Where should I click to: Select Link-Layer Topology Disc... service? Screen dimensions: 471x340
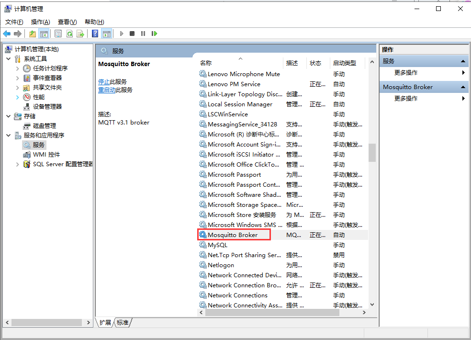point(282,94)
